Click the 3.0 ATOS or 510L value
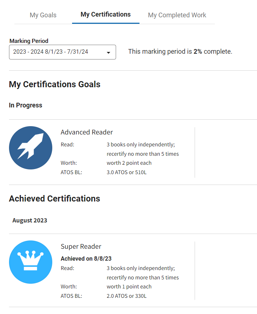Screen dimensions: 257x314 point(127,172)
